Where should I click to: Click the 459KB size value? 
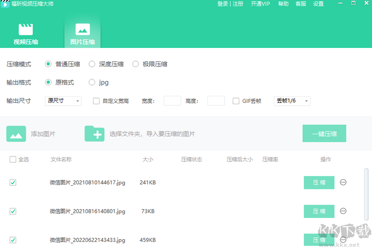pyautogui.click(x=148, y=240)
